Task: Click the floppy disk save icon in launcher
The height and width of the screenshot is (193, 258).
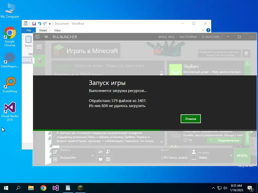Action: [x=108, y=159]
